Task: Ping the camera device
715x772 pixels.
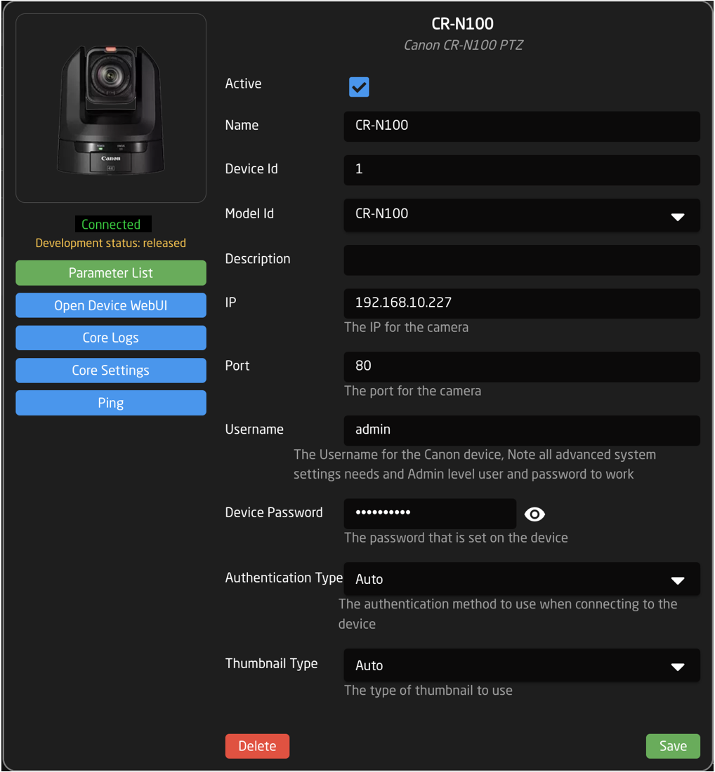Action: point(111,403)
